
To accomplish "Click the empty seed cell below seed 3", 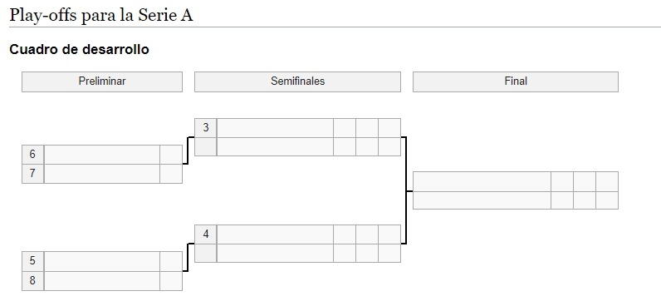I will tap(206, 147).
